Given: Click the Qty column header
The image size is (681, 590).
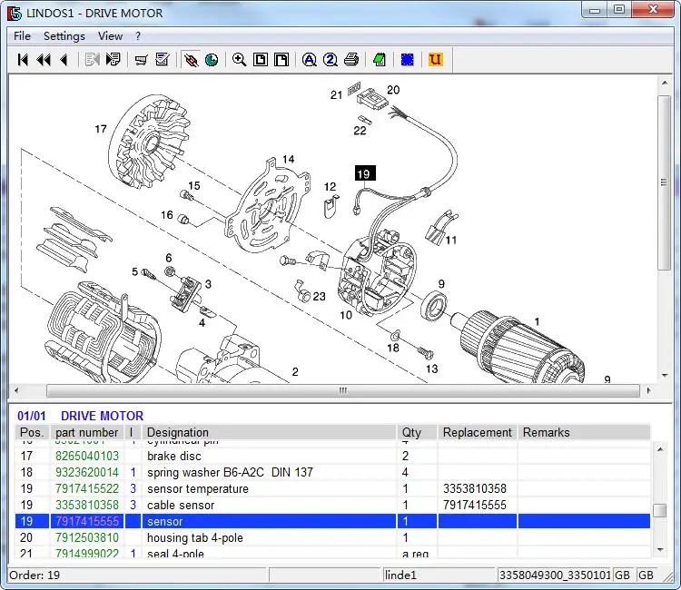Looking at the screenshot, I should [x=417, y=432].
